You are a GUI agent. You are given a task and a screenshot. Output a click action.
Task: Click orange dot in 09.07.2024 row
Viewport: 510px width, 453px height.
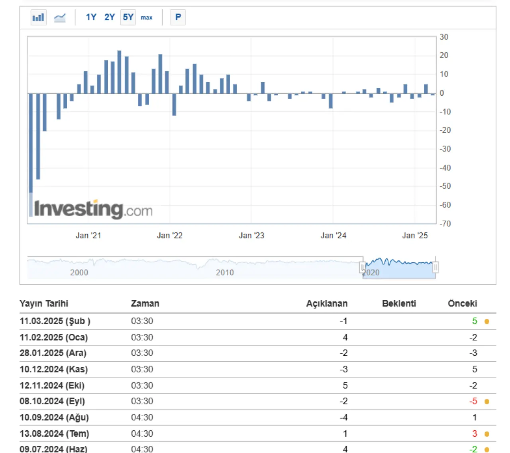(487, 449)
